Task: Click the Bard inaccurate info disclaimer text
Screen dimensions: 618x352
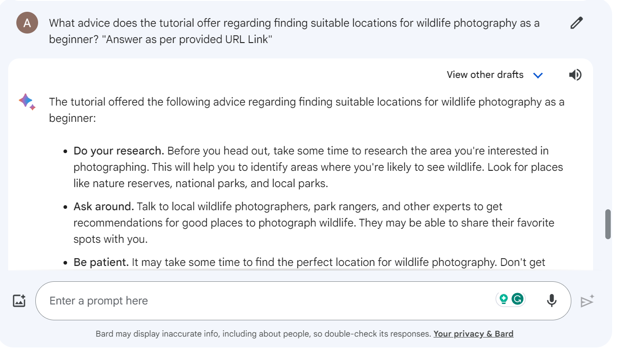Action: (263, 334)
